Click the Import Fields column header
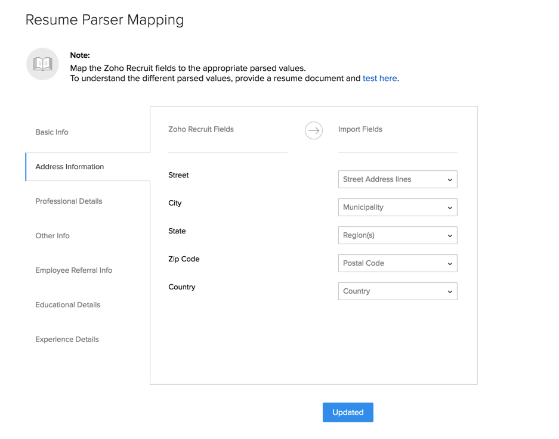 360,129
